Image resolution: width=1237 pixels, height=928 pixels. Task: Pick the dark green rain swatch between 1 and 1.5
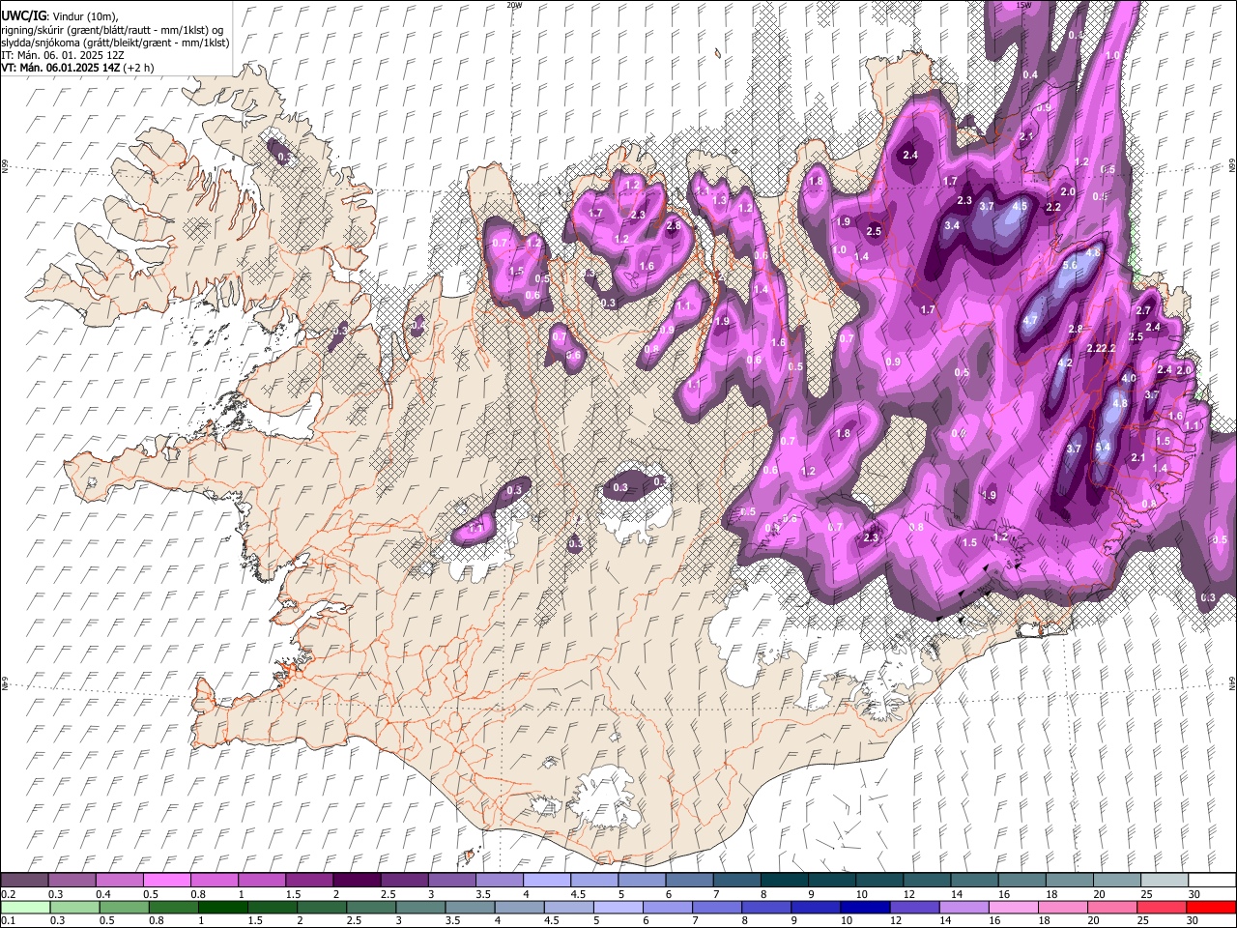(223, 908)
